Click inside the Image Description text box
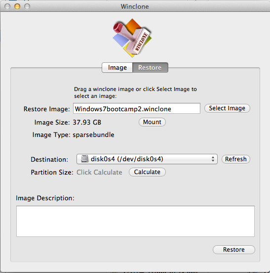 pyautogui.click(x=136, y=221)
